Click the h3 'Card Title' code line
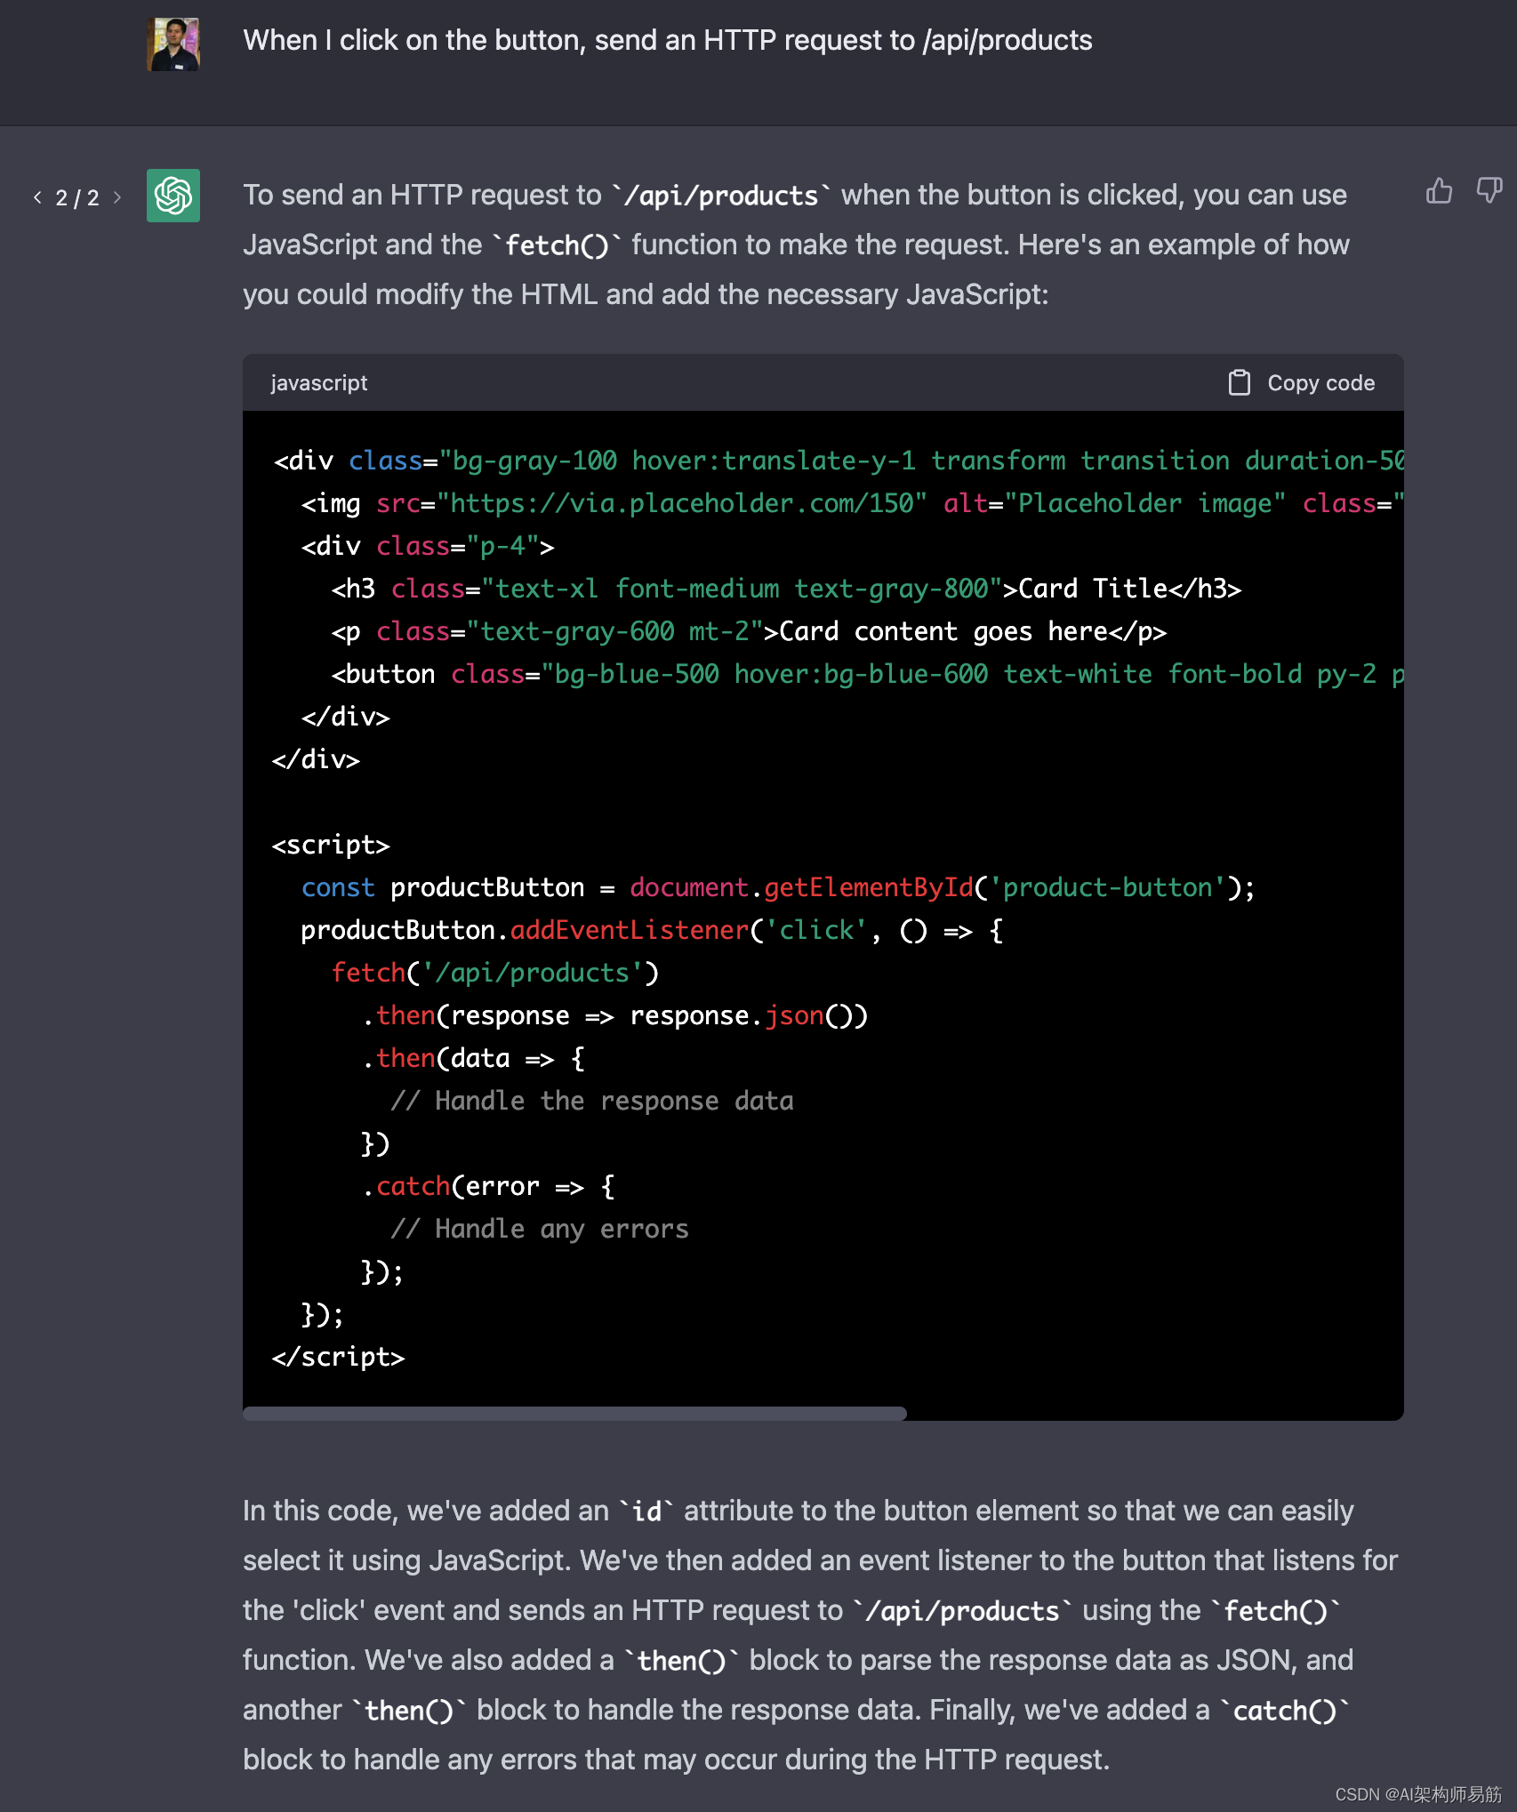The width and height of the screenshot is (1517, 1812). click(x=786, y=589)
